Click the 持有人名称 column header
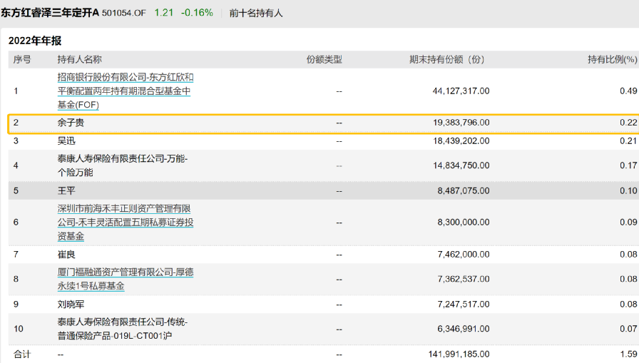This screenshot has height=363, width=639. tap(79, 59)
